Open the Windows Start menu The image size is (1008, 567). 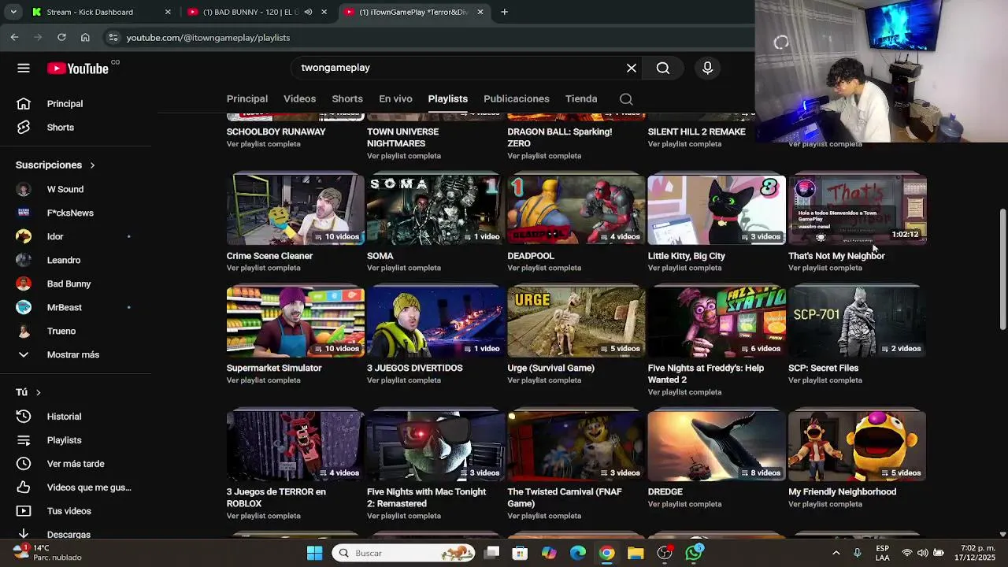point(314,553)
